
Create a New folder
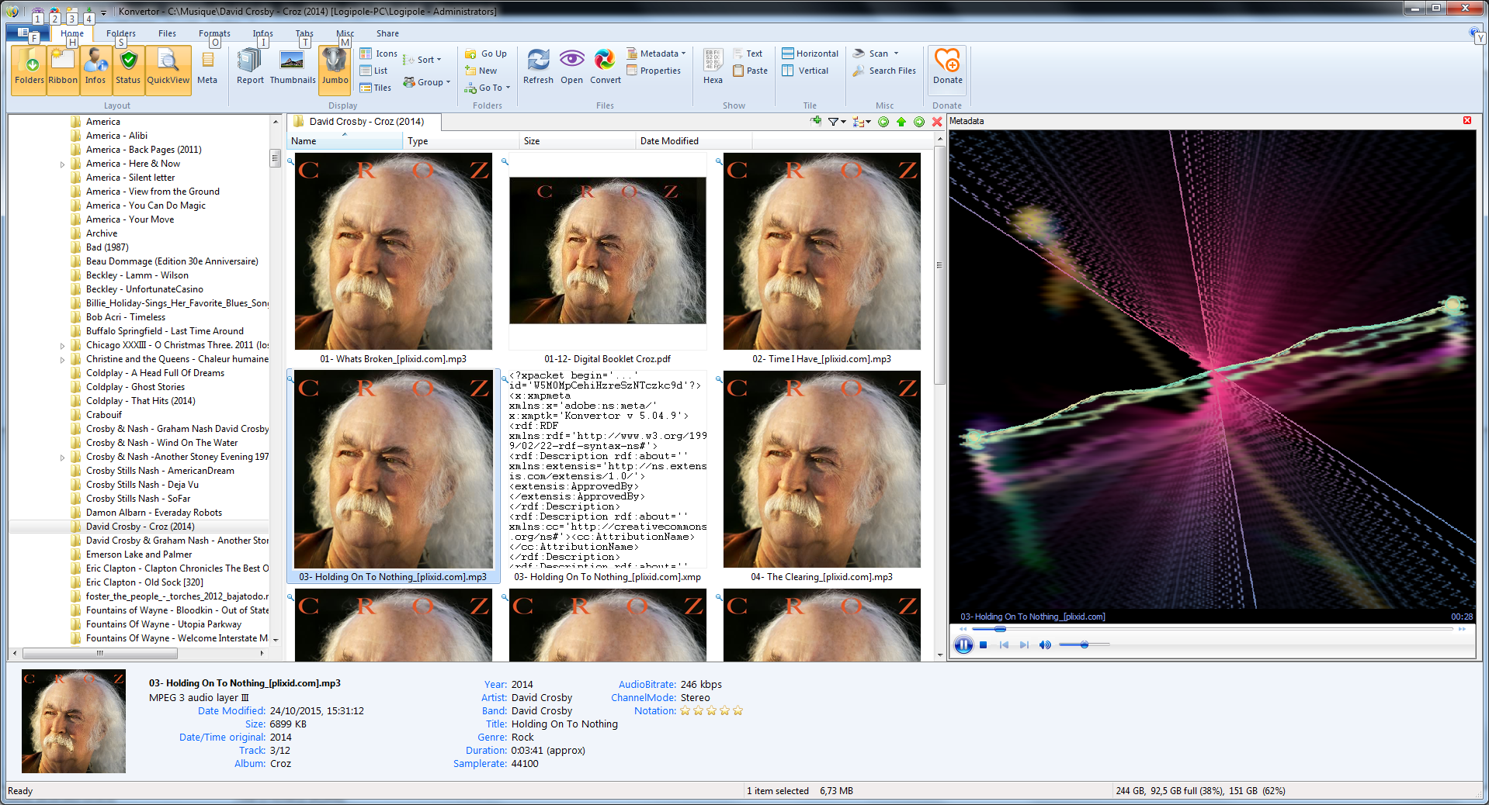point(481,71)
